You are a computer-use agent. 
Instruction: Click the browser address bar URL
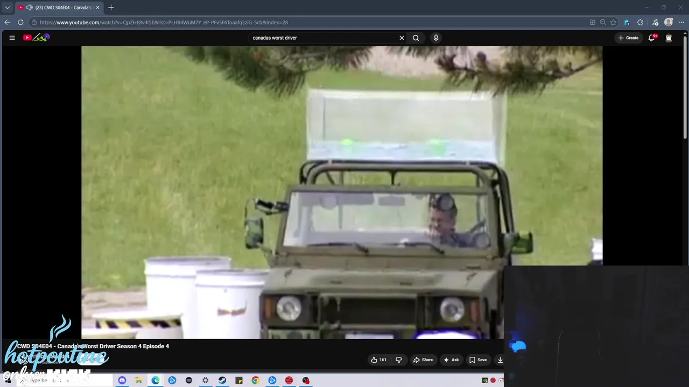(x=164, y=23)
